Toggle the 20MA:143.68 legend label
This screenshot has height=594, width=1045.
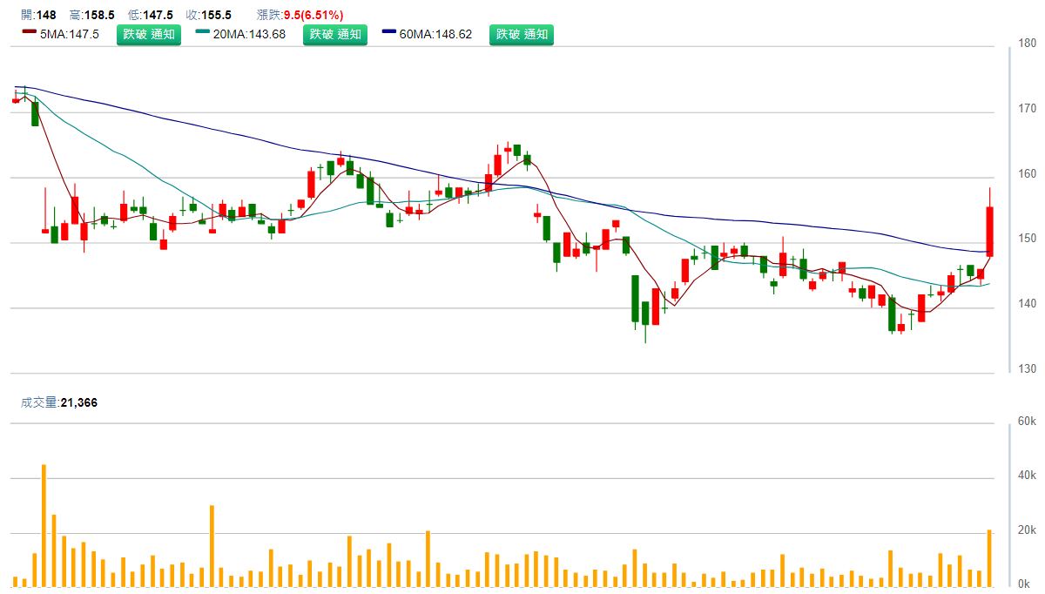click(249, 34)
